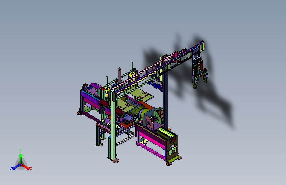Click the blue Z axis of the orientation triad
Image resolution: width=286 pixels, height=185 pixels.
tap(16, 167)
